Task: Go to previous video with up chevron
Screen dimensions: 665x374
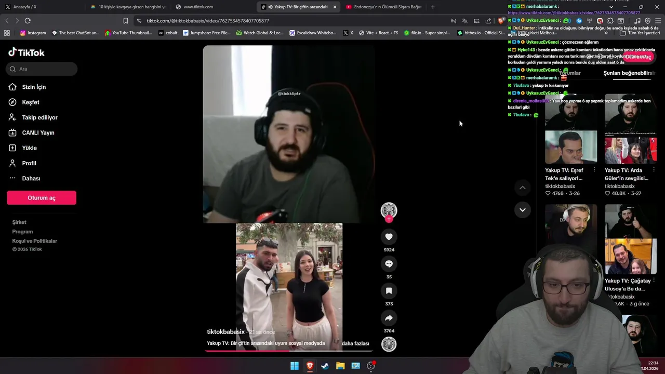Action: tap(523, 188)
